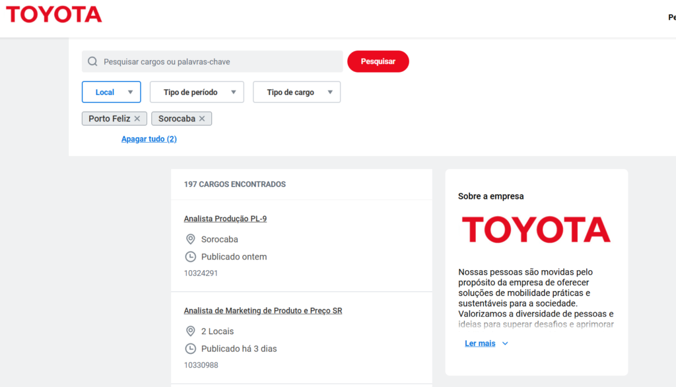Remove the Porto Feliz filter chip
676x387 pixels.
point(137,119)
